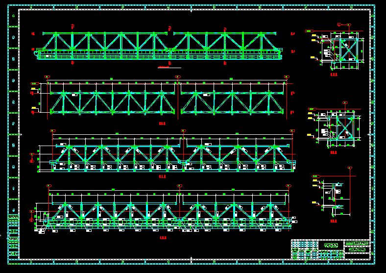Click the red caption under the second truss view
Image resolution: width=386 pixels, height=273 pixels.
click(x=162, y=124)
